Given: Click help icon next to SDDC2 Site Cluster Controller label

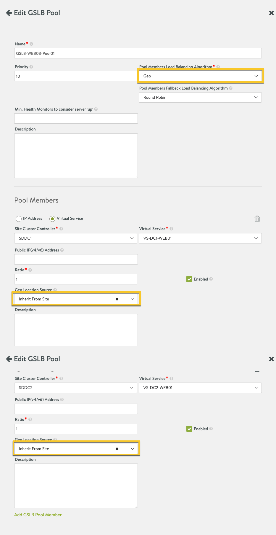Looking at the screenshot, I should point(61,378).
